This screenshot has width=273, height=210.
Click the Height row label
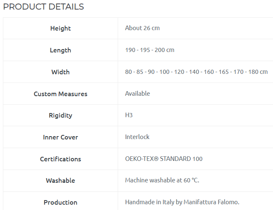click(x=60, y=28)
